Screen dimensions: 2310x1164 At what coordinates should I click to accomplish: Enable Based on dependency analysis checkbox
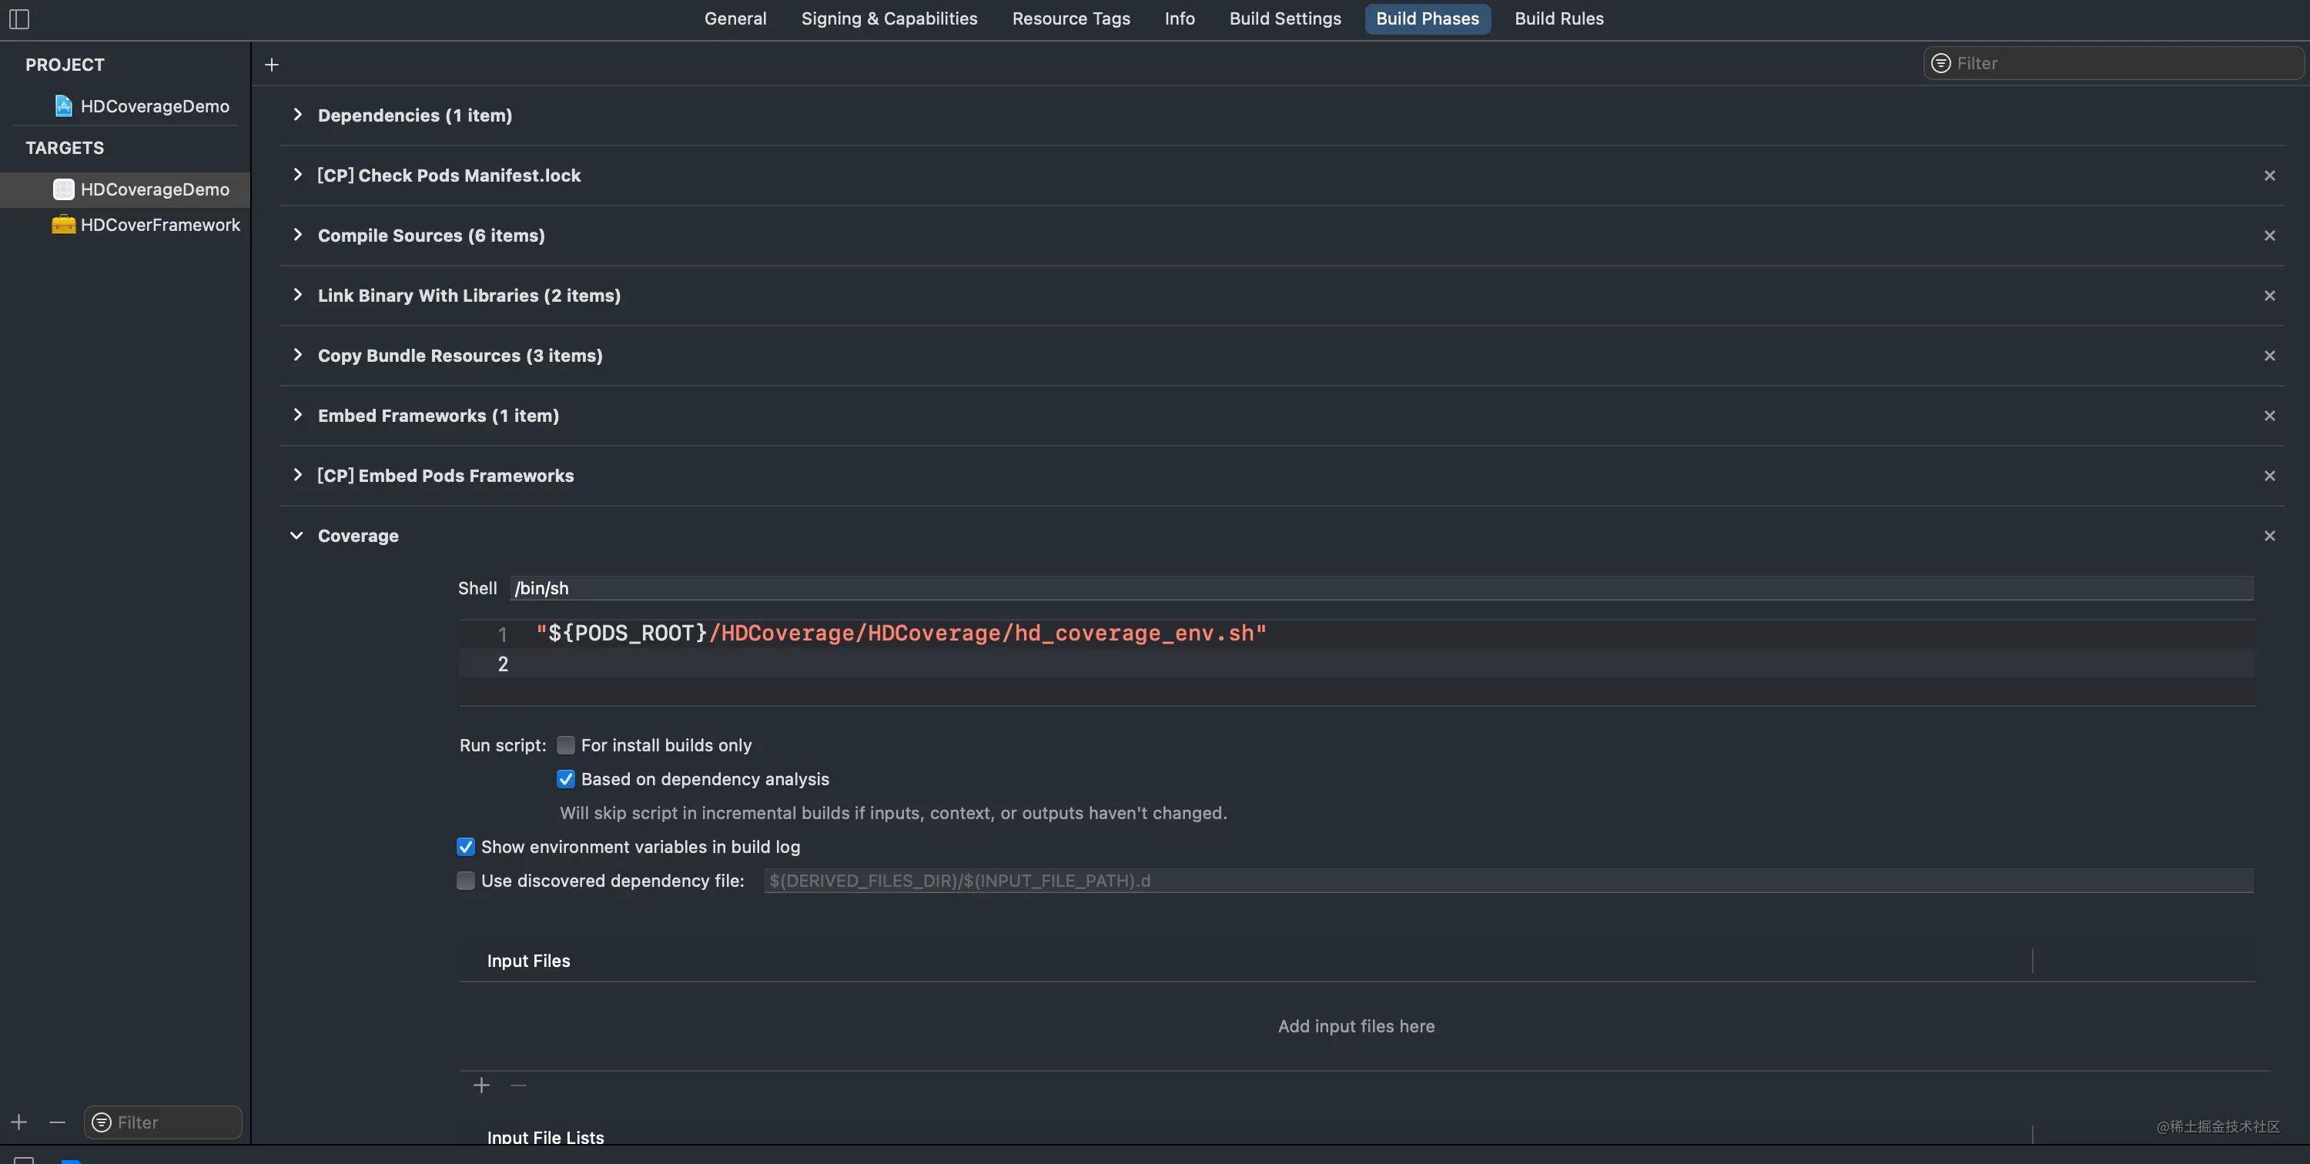click(564, 779)
